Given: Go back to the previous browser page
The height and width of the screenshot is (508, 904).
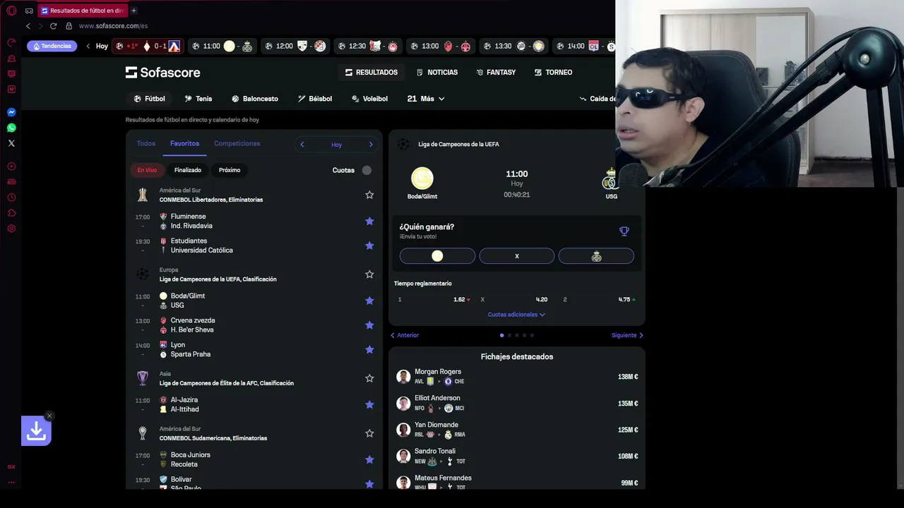Looking at the screenshot, I should tap(28, 26).
